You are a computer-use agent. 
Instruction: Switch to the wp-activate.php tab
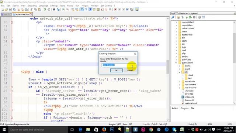(22, 14)
